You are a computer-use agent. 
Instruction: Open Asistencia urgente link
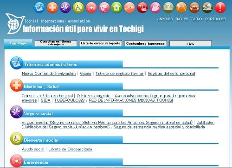(x=93, y=96)
